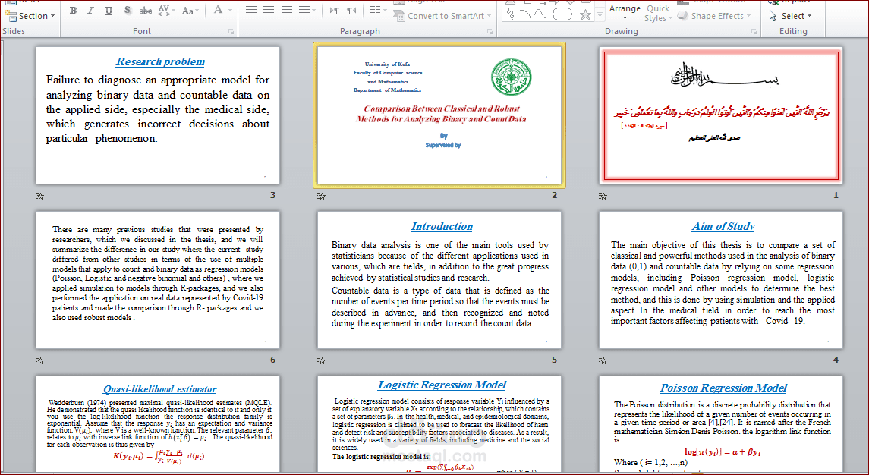Set right-to-left text direction
The image size is (869, 475).
click(352, 10)
